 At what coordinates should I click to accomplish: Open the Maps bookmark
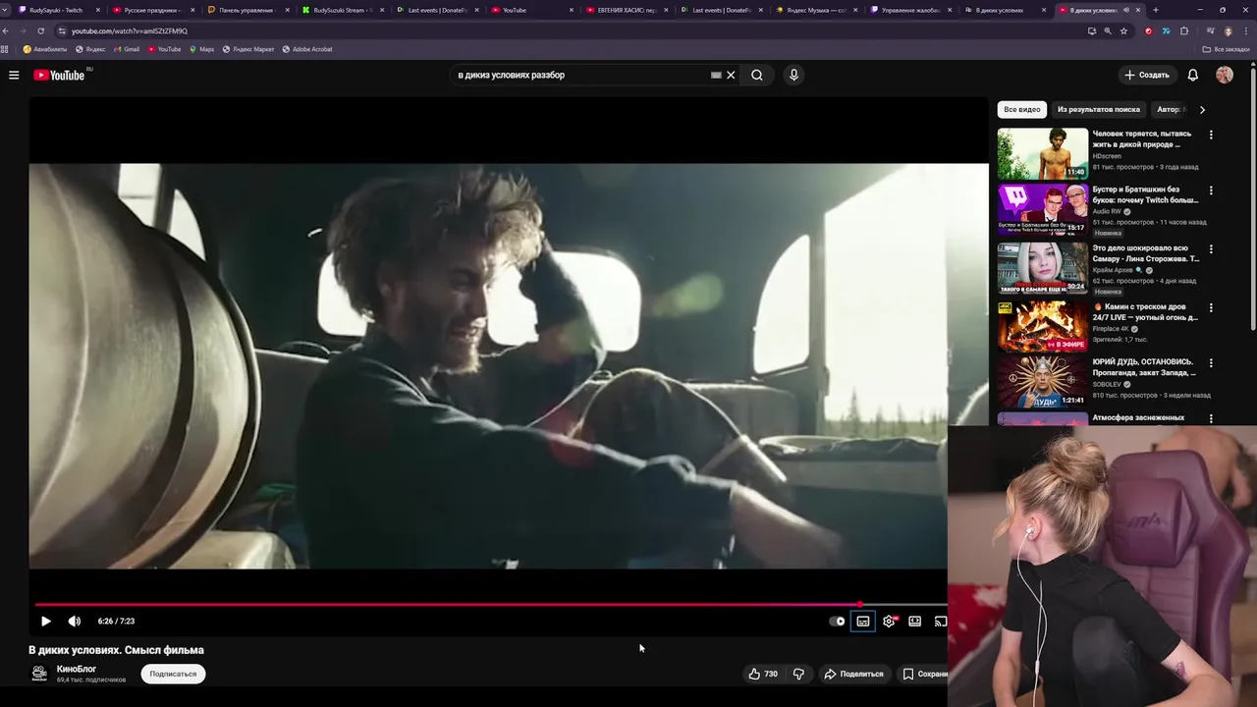201,49
